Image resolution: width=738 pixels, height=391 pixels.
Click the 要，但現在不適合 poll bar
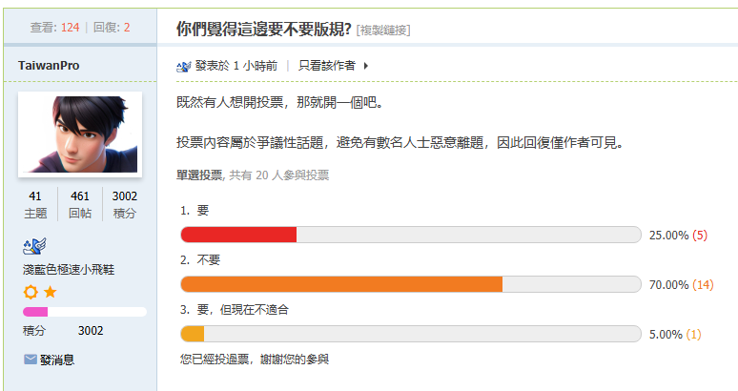coord(193,334)
